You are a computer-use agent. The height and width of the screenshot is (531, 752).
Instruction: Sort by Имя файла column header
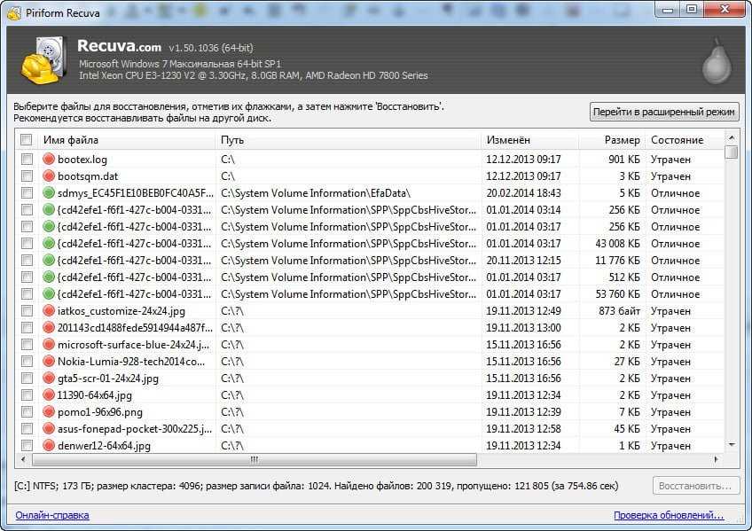[126, 140]
